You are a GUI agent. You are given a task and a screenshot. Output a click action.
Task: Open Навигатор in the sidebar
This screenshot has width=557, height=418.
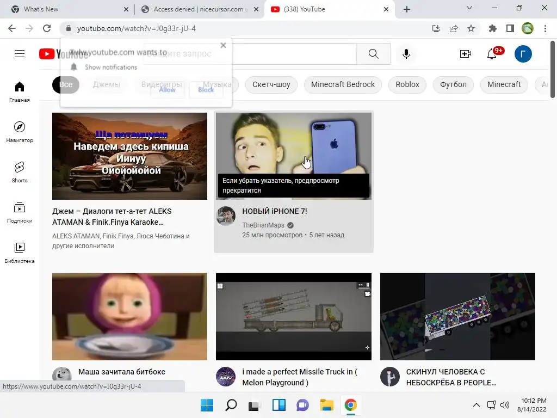tap(20, 132)
